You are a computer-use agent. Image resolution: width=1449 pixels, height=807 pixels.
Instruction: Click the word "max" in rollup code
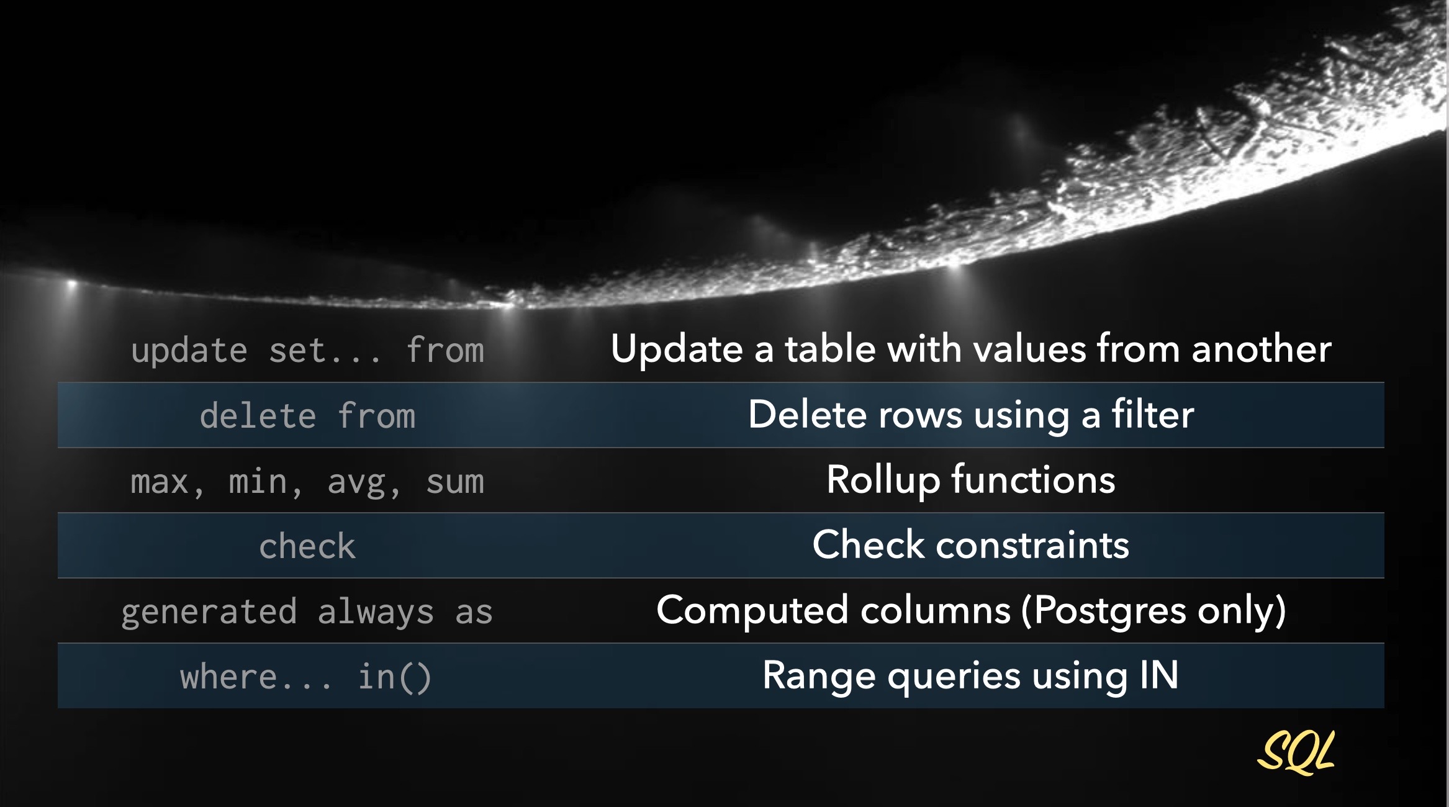160,482
